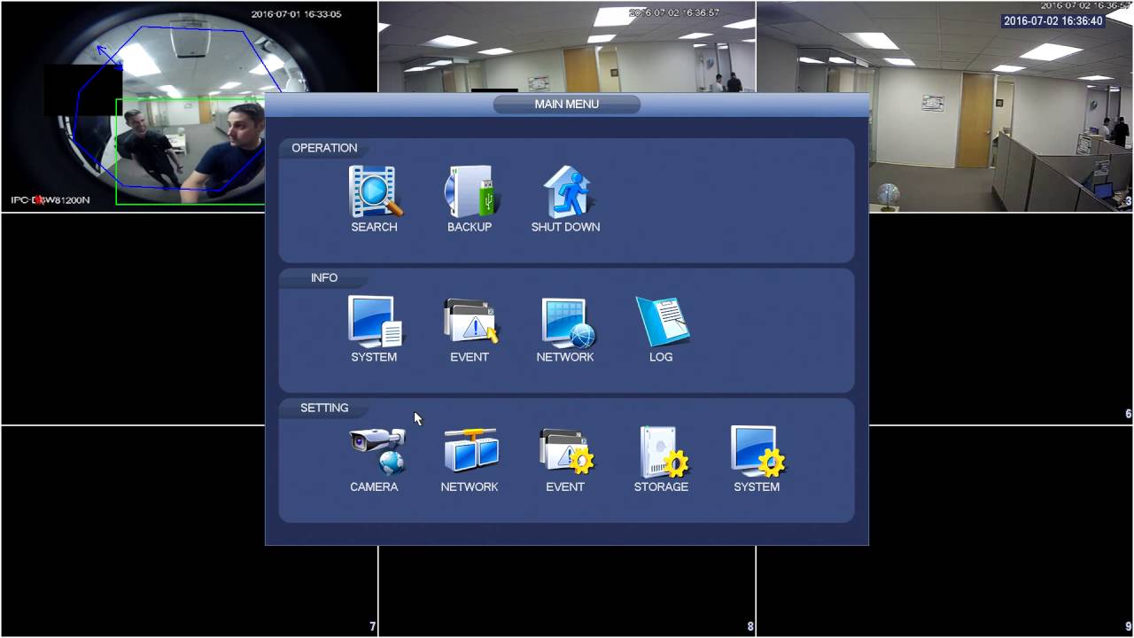Click the OPERATION section header
Image resolution: width=1134 pixels, height=638 pixels.
click(324, 148)
